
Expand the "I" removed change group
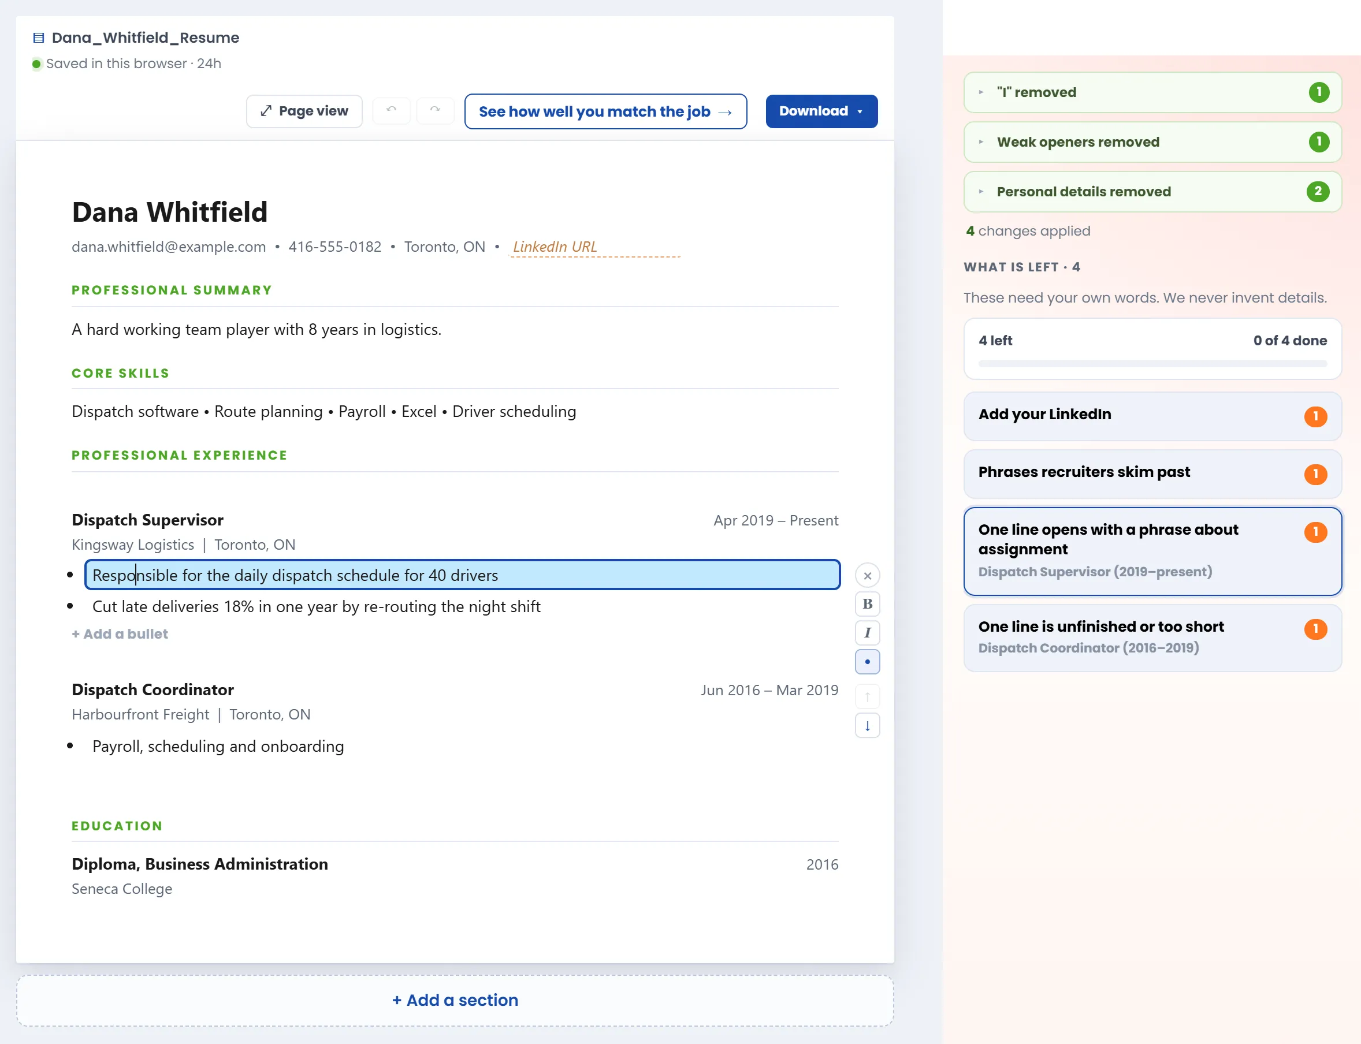pos(1152,92)
